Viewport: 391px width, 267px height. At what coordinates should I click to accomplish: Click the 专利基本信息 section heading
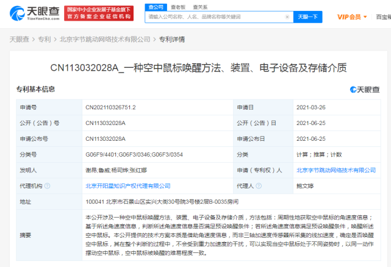(35, 89)
